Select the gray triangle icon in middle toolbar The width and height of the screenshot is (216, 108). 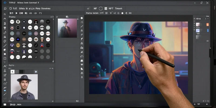[x=82, y=52]
